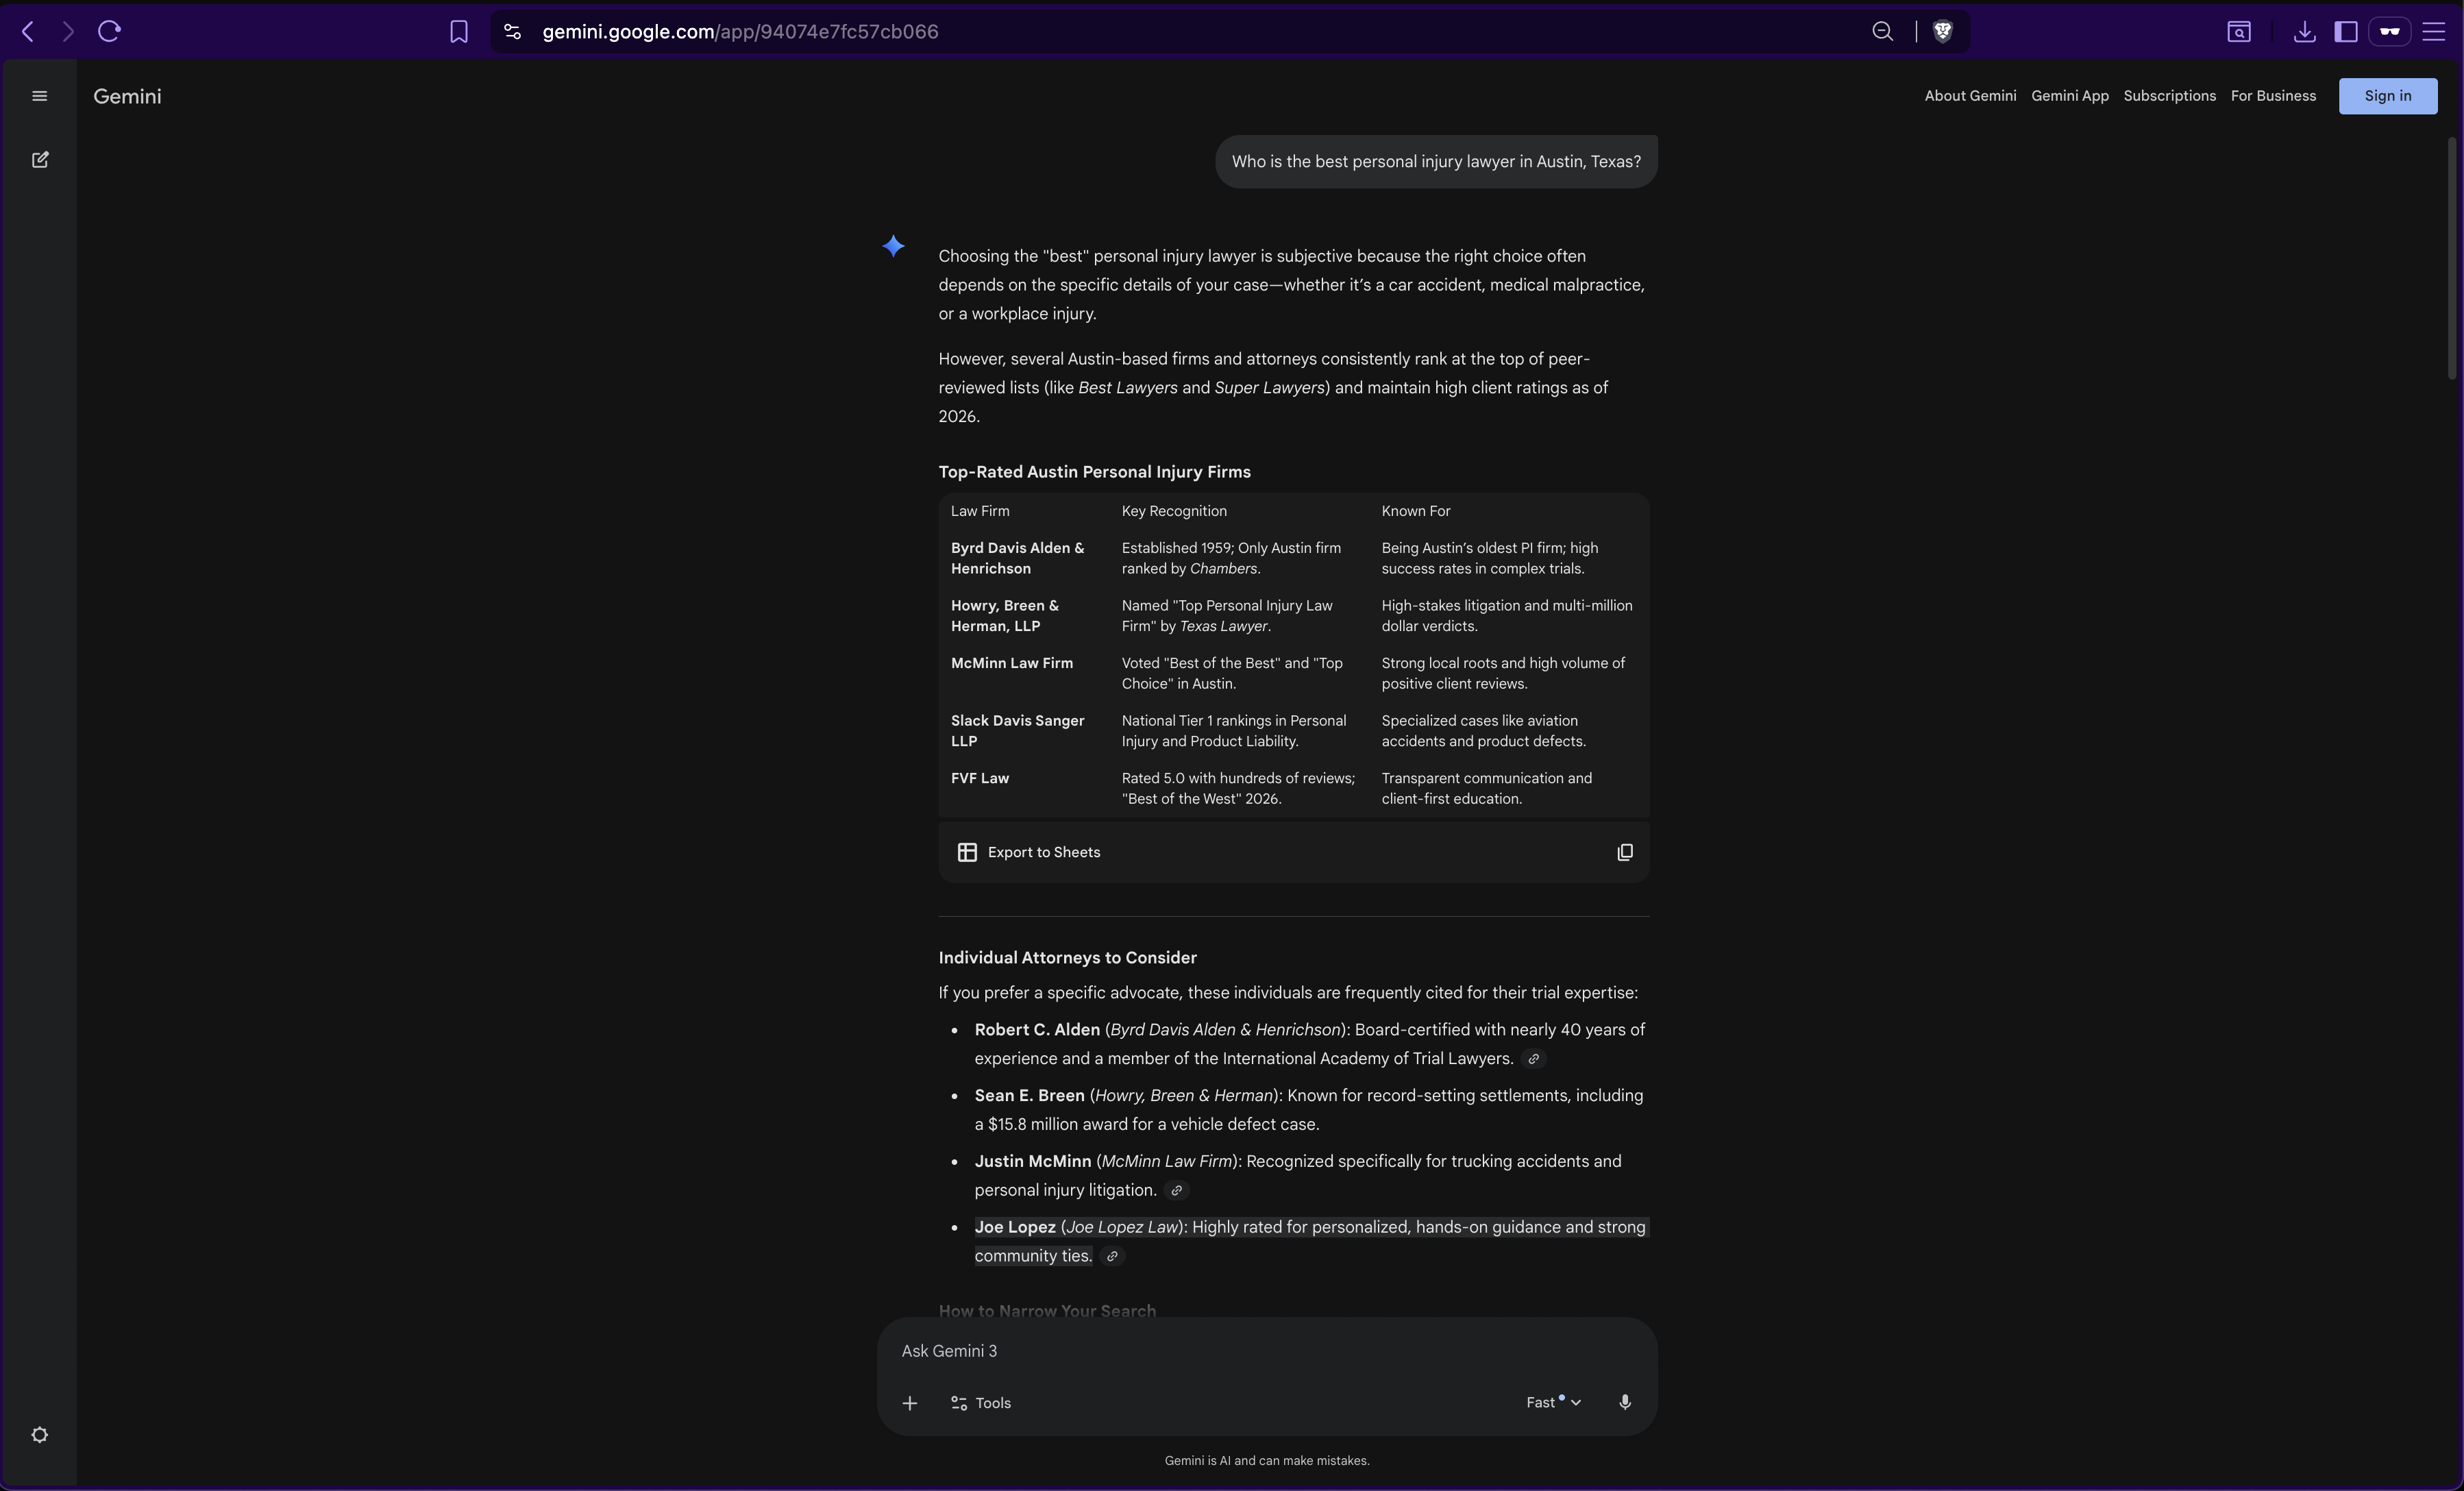Export the table to Sheets
This screenshot has height=1491, width=2464.
click(x=1029, y=852)
